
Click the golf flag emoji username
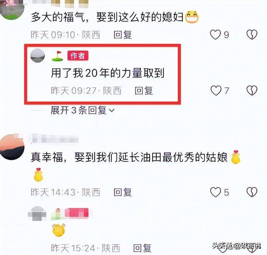click(x=58, y=56)
